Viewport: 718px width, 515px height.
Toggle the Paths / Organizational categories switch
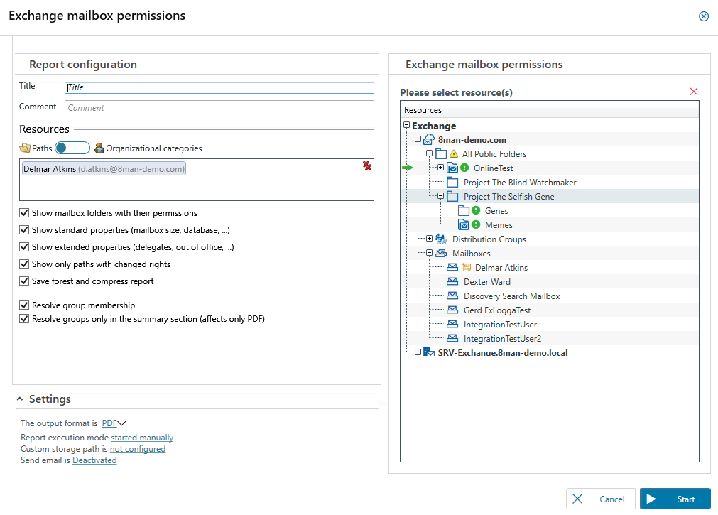[72, 148]
